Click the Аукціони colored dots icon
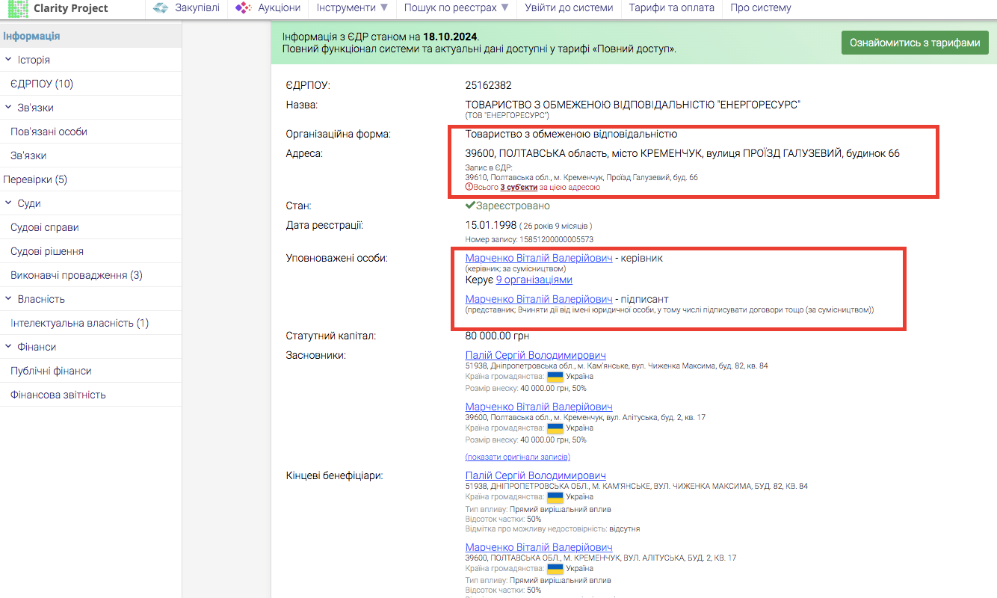The image size is (997, 598). click(243, 8)
